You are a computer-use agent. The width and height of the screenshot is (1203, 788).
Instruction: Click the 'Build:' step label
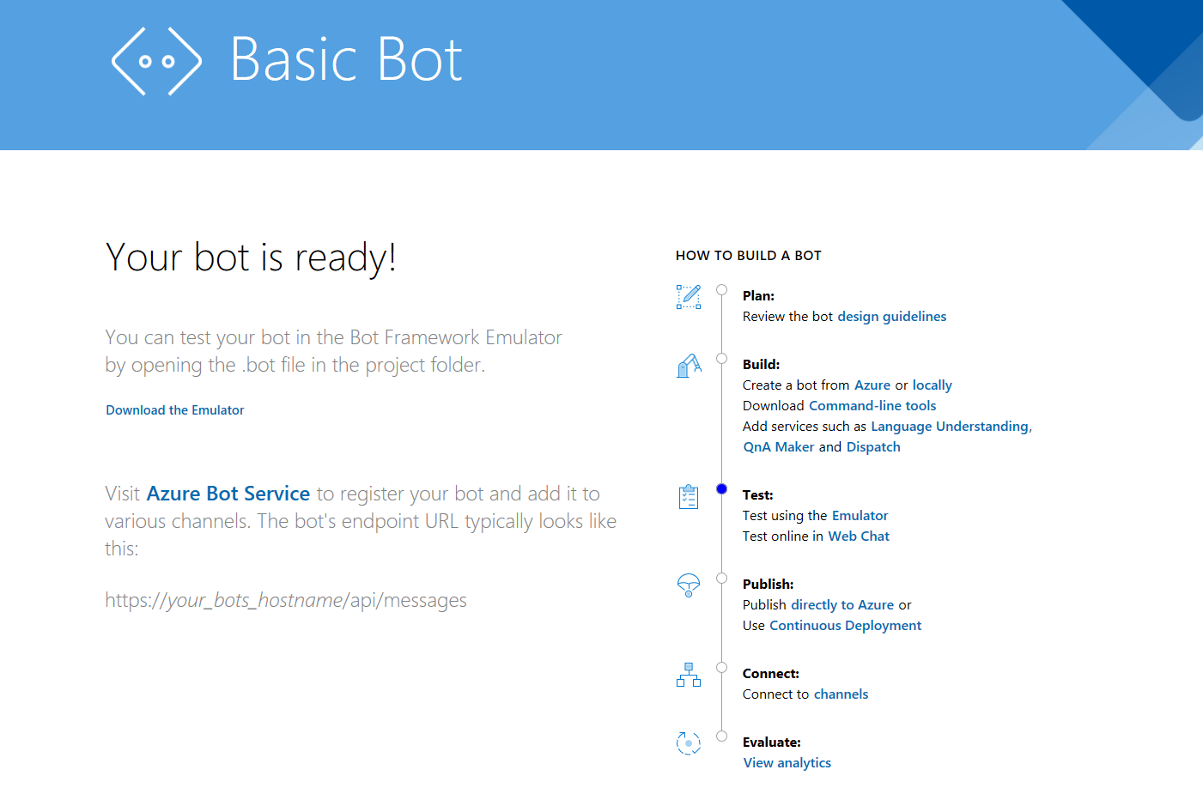tap(762, 365)
